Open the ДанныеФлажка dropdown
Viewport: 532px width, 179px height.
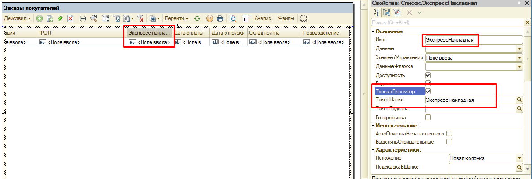tap(519, 66)
